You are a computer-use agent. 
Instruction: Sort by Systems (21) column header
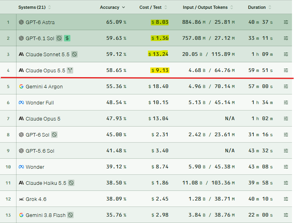coord(35,7)
